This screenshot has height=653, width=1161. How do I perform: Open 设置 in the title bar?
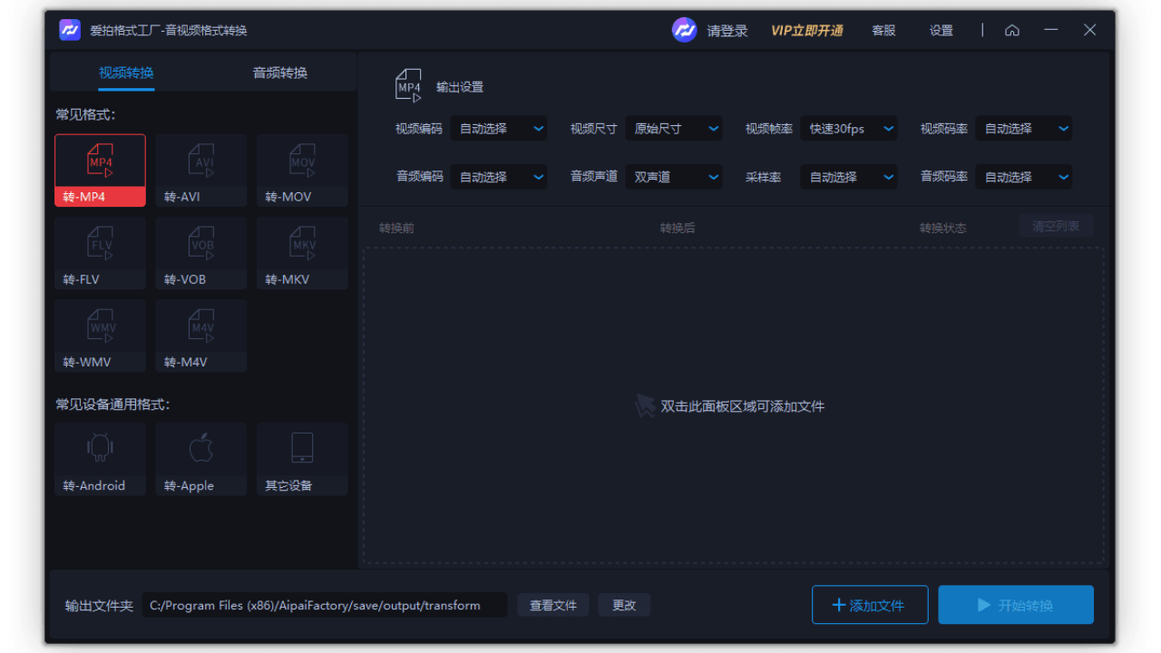click(941, 30)
